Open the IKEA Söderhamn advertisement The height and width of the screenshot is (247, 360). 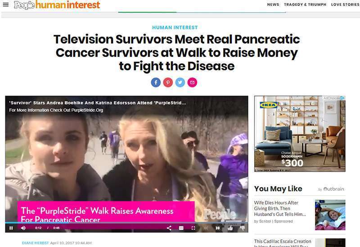[x=300, y=133]
